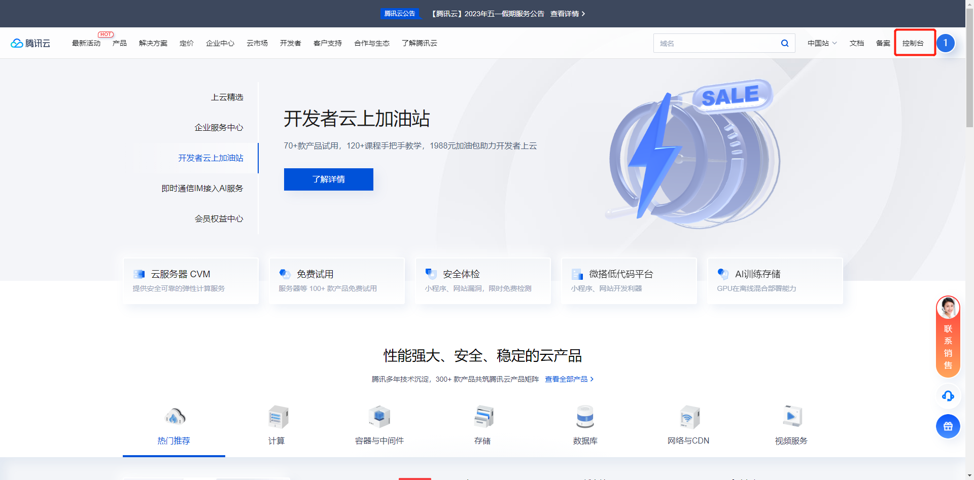Screen dimensions: 974x480
Task: Open the headset customer service icon
Action: 948,396
